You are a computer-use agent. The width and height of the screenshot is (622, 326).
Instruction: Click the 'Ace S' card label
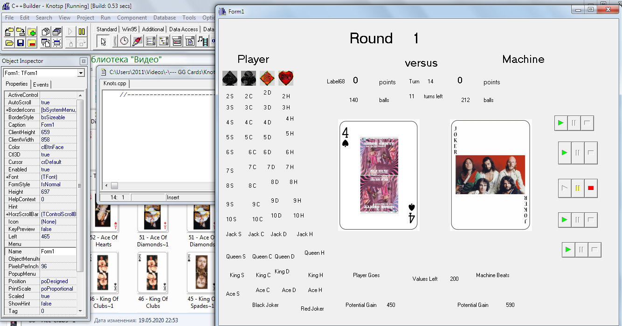(233, 294)
